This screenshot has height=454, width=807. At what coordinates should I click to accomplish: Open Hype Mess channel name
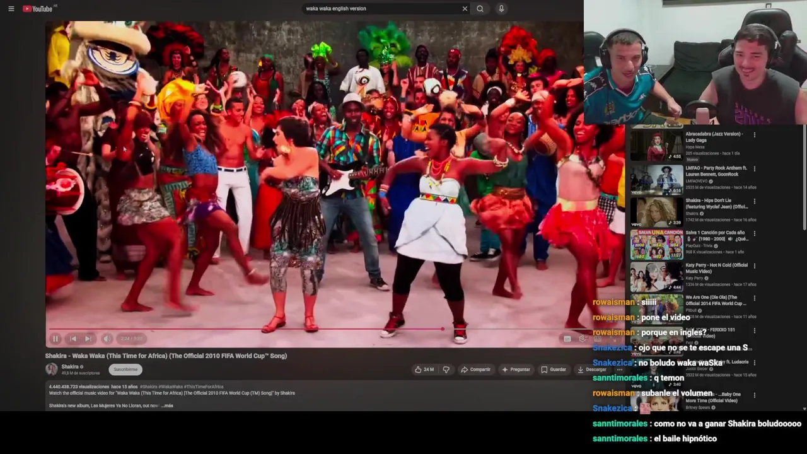pos(695,147)
